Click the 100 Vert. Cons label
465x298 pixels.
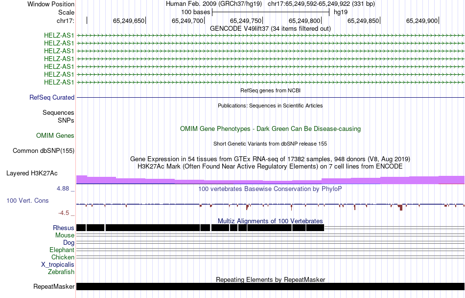(x=27, y=201)
